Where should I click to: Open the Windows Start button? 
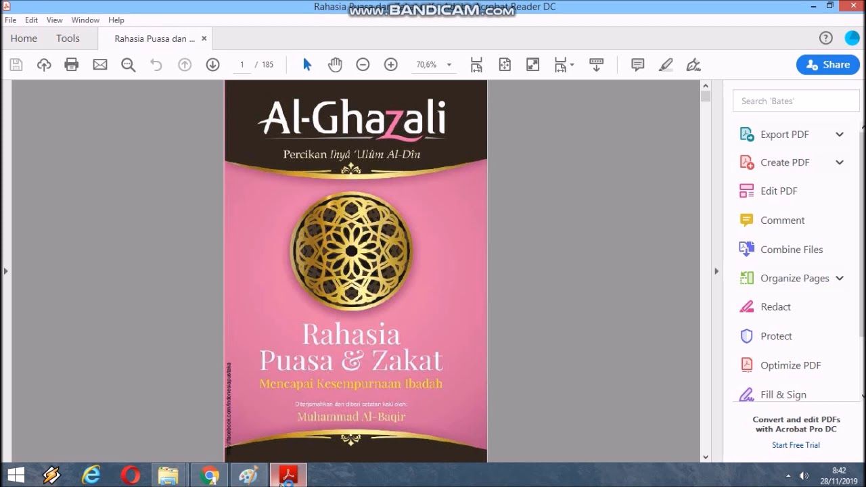pyautogui.click(x=16, y=476)
